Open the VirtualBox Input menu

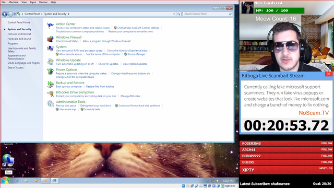[x=33, y=2]
